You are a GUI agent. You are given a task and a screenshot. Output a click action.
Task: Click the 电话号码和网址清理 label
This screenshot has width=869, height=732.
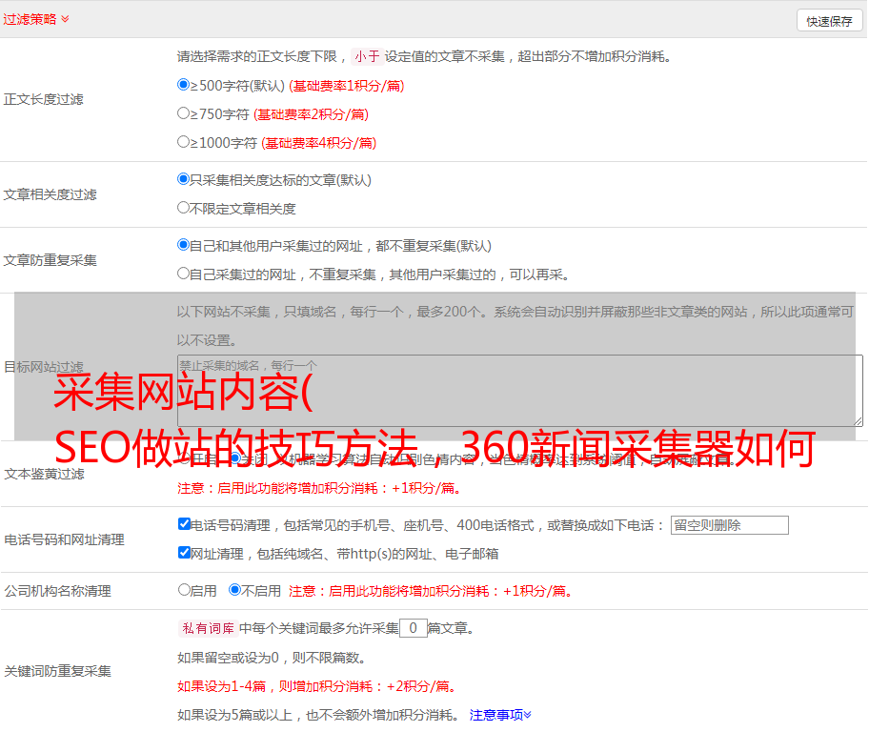(64, 539)
